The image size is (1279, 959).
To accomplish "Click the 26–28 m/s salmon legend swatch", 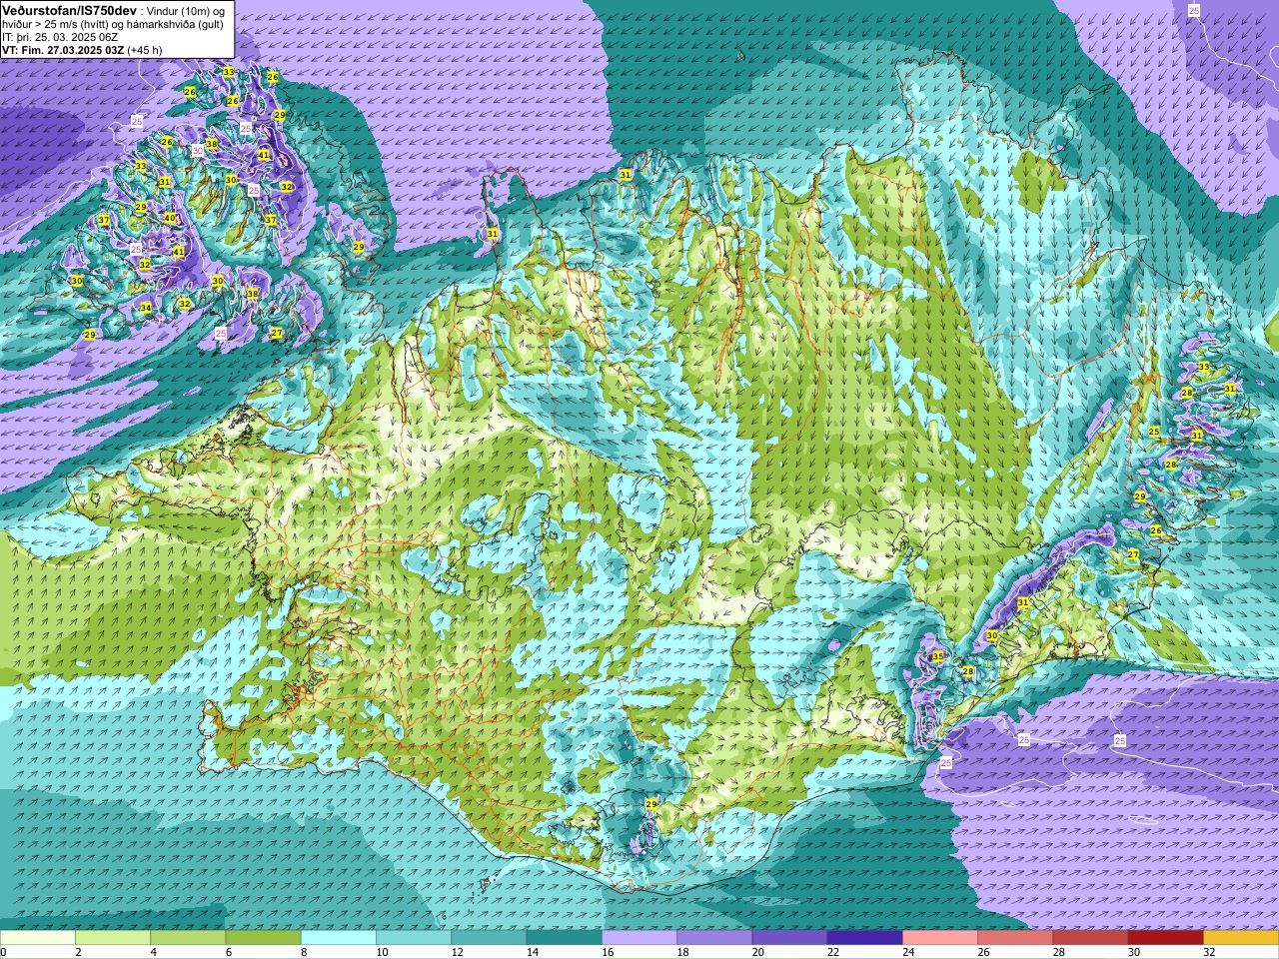I will tap(1015, 938).
